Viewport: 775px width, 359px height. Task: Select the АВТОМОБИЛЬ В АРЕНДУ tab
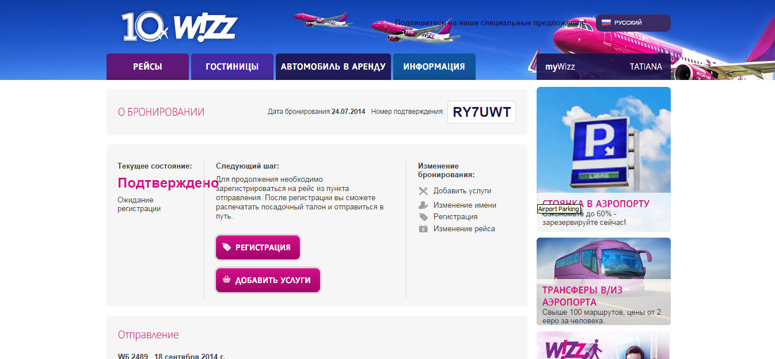point(333,67)
